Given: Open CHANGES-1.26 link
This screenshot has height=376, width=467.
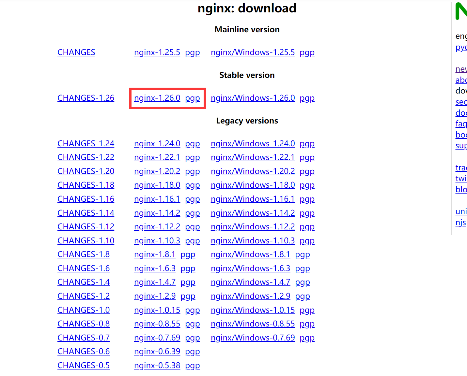Looking at the screenshot, I should pos(86,98).
